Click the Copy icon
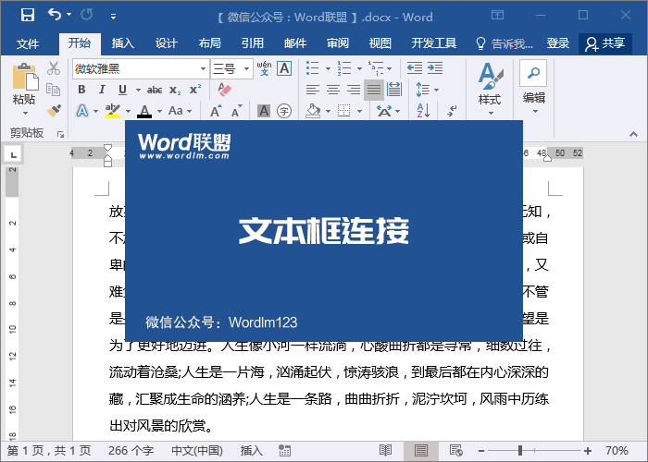The image size is (648, 462). (x=54, y=89)
